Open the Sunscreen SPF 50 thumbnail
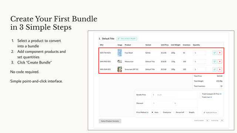The height and width of the screenshot is (133, 237). click(120, 69)
